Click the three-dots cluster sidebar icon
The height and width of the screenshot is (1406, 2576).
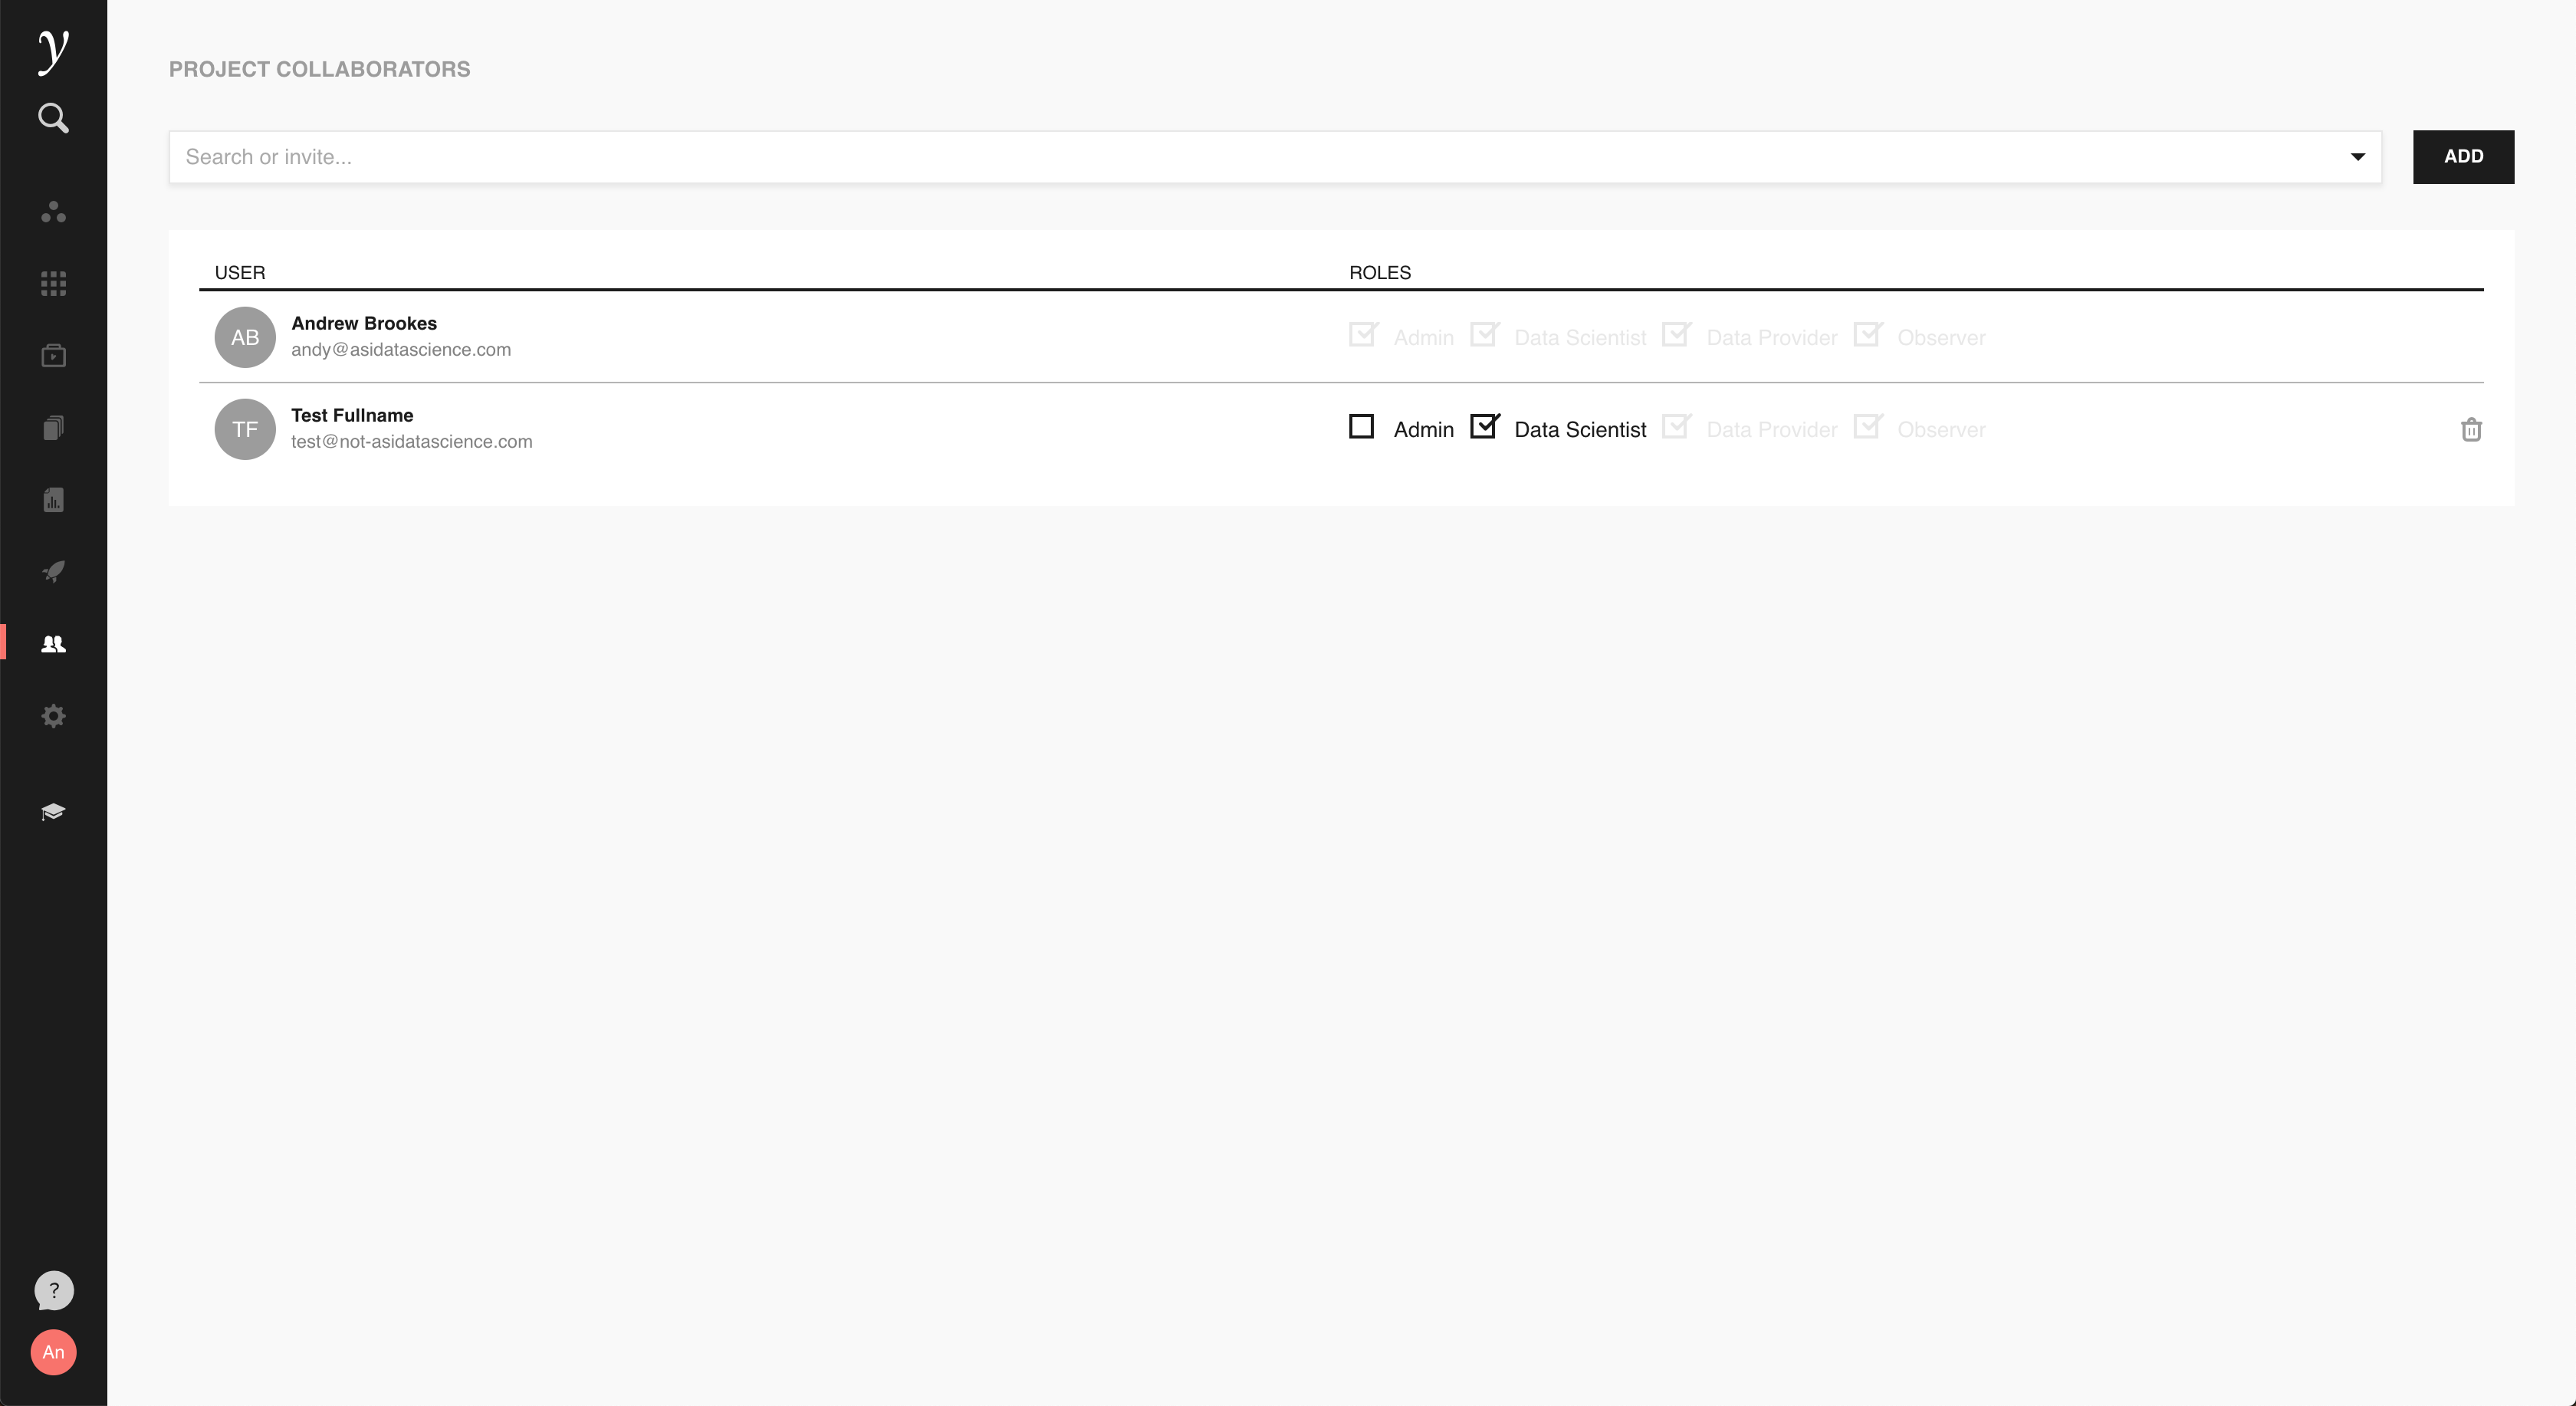pyautogui.click(x=53, y=212)
